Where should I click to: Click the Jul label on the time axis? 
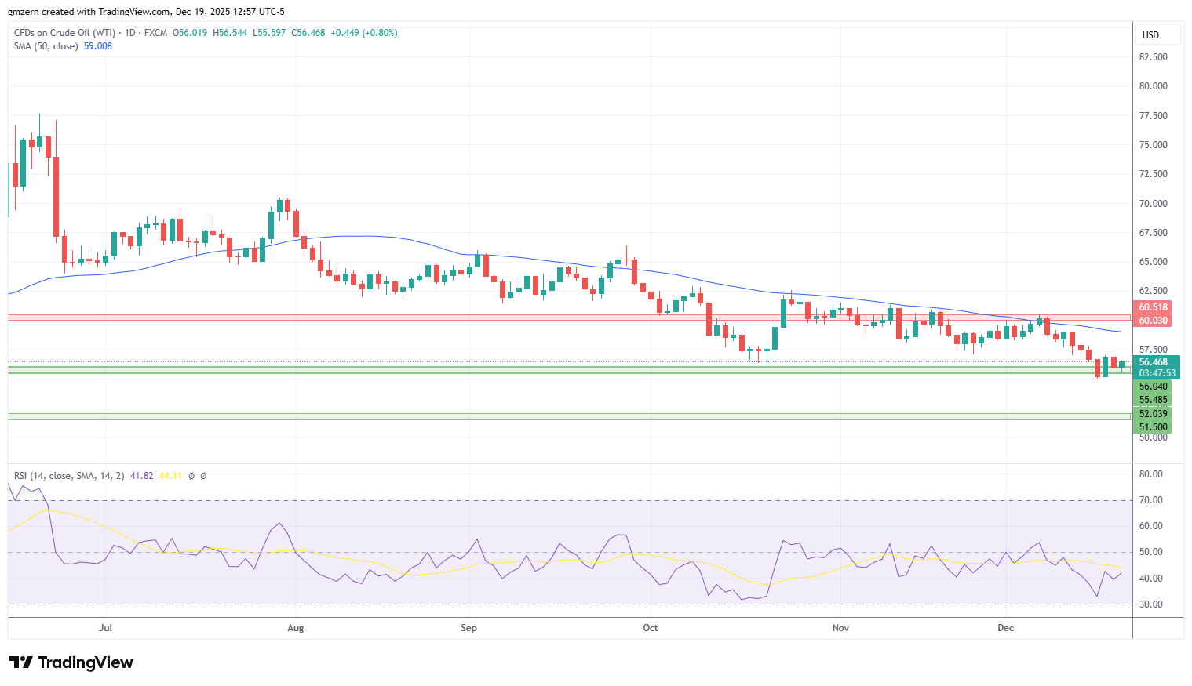click(x=105, y=628)
